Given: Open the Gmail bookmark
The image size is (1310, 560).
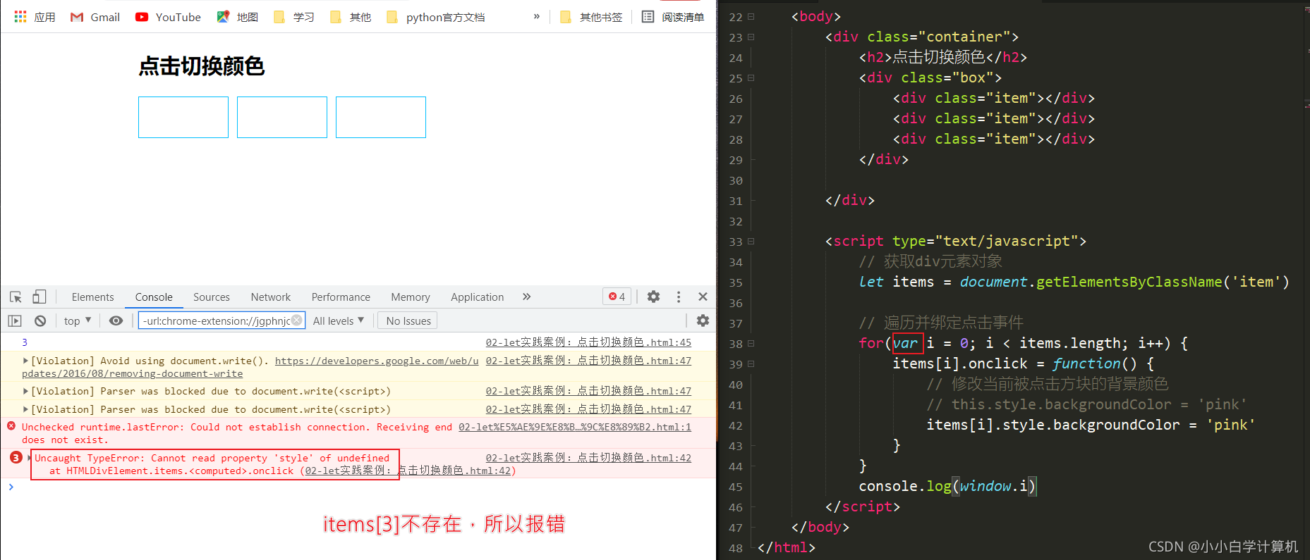Looking at the screenshot, I should [x=95, y=17].
